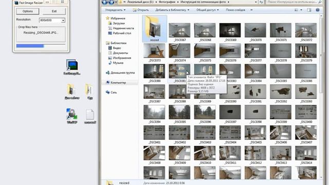Open the Упорядочить menu
Image resolution: width=329 pixels, height=185 pixels.
pyautogui.click(x=115, y=10)
